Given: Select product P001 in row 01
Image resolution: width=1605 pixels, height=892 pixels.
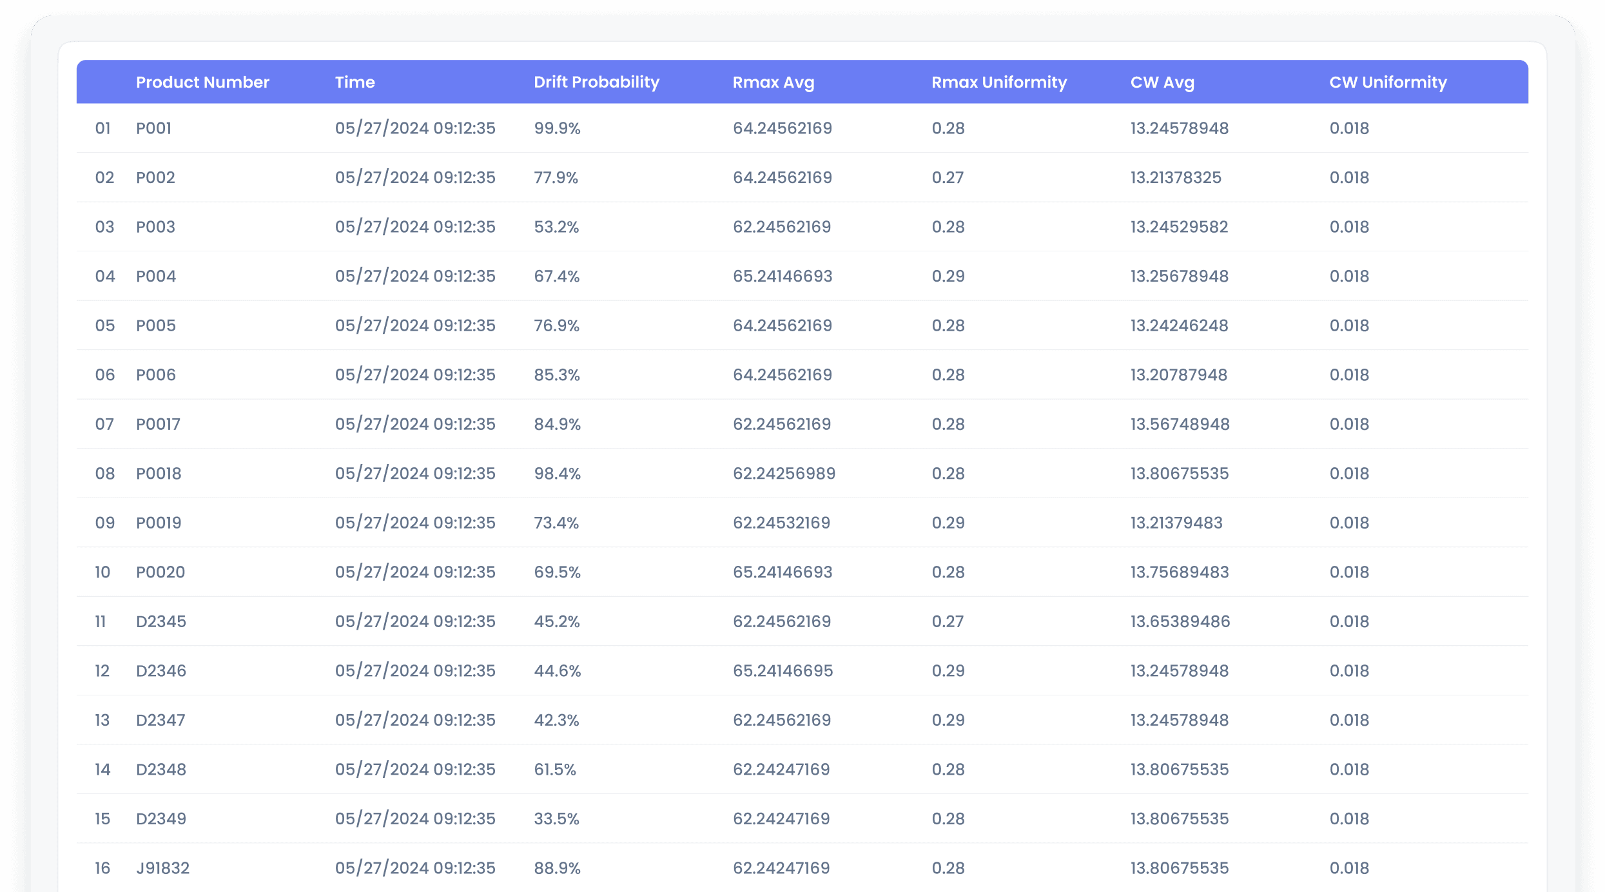Looking at the screenshot, I should [x=153, y=128].
